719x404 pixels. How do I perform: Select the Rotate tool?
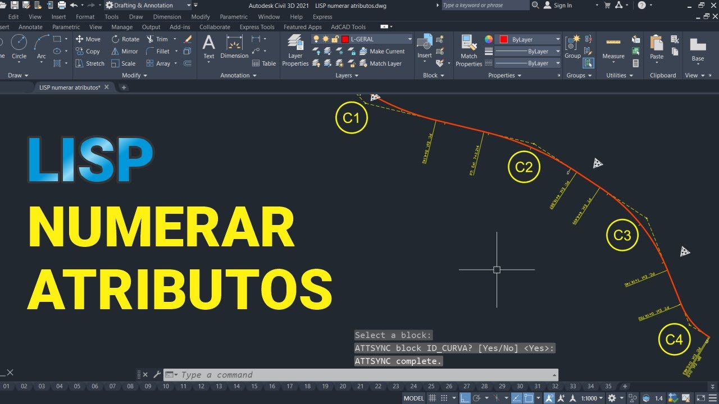point(125,39)
